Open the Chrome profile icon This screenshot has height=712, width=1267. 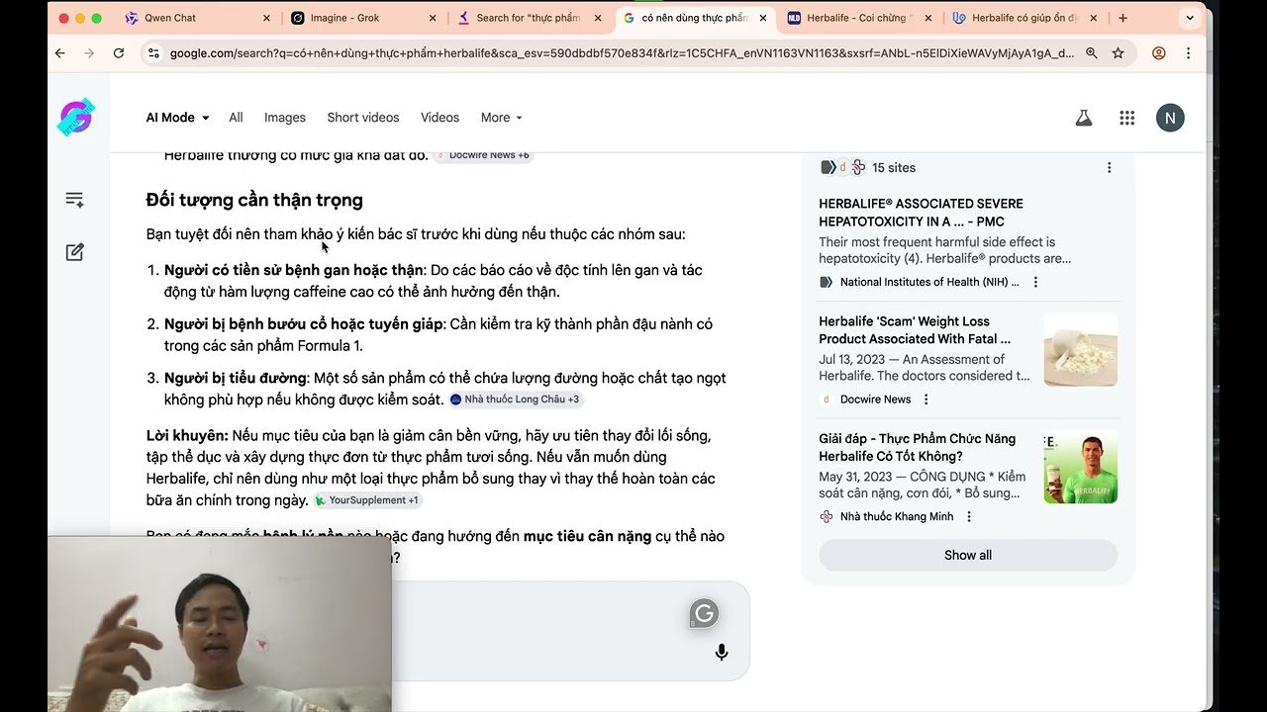[1159, 53]
